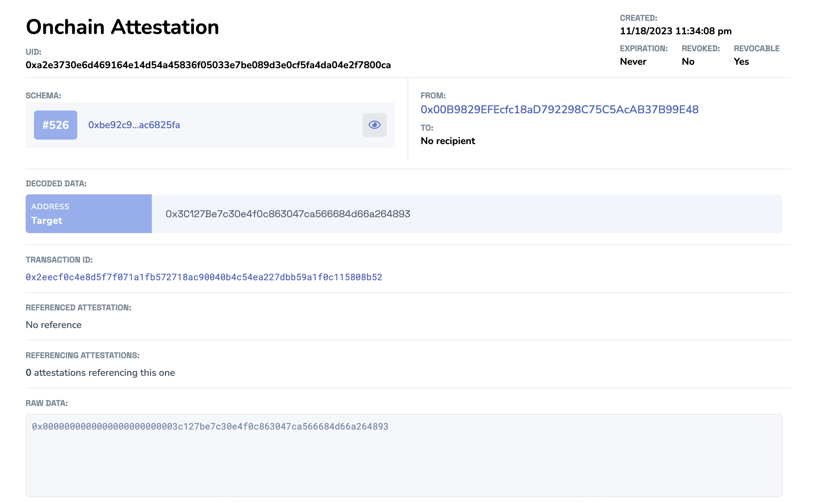Click the revoked value No
The height and width of the screenshot is (503, 815).
point(688,62)
